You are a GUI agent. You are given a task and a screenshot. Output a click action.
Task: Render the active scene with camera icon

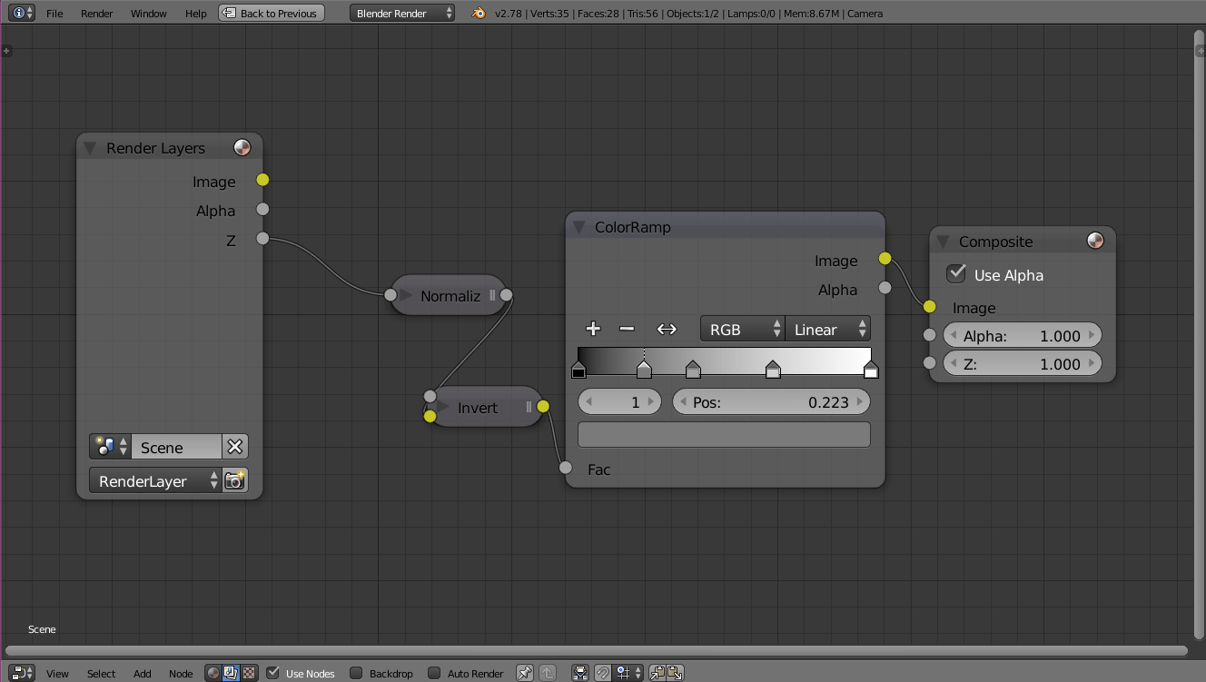[x=235, y=480]
